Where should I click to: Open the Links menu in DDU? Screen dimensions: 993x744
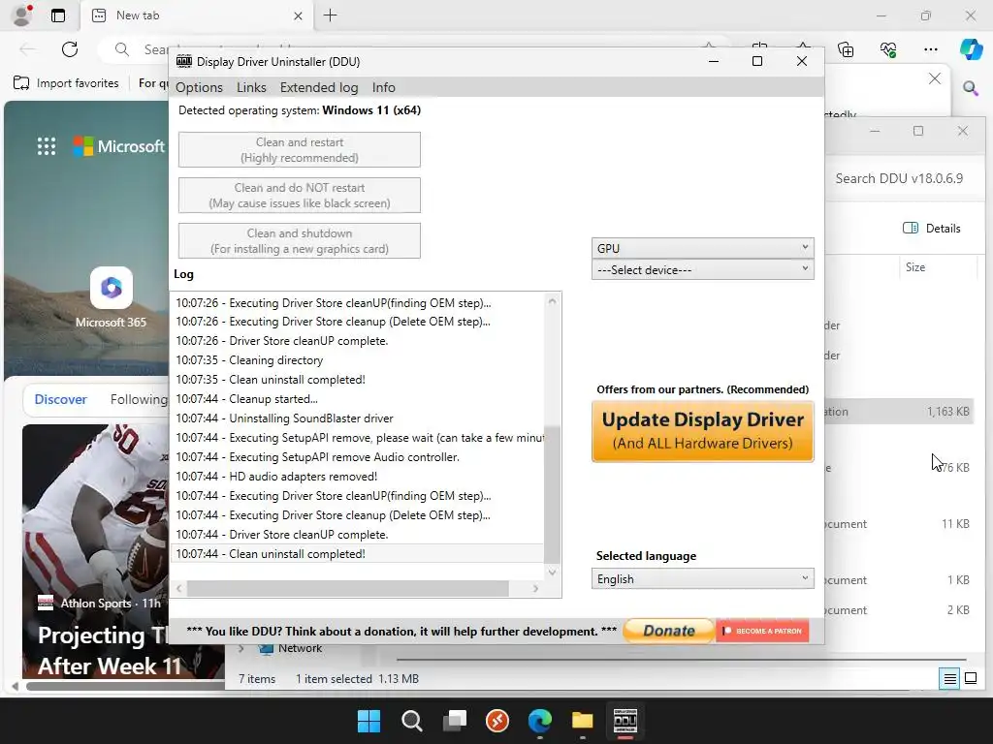coord(251,87)
